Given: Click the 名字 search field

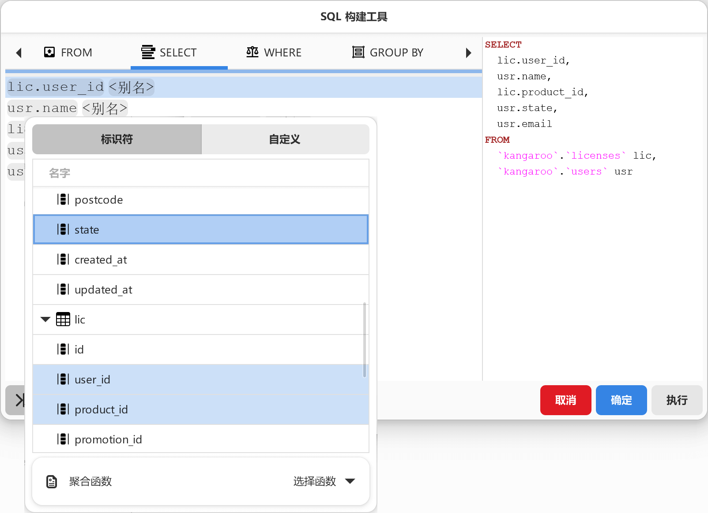Looking at the screenshot, I should [x=200, y=173].
